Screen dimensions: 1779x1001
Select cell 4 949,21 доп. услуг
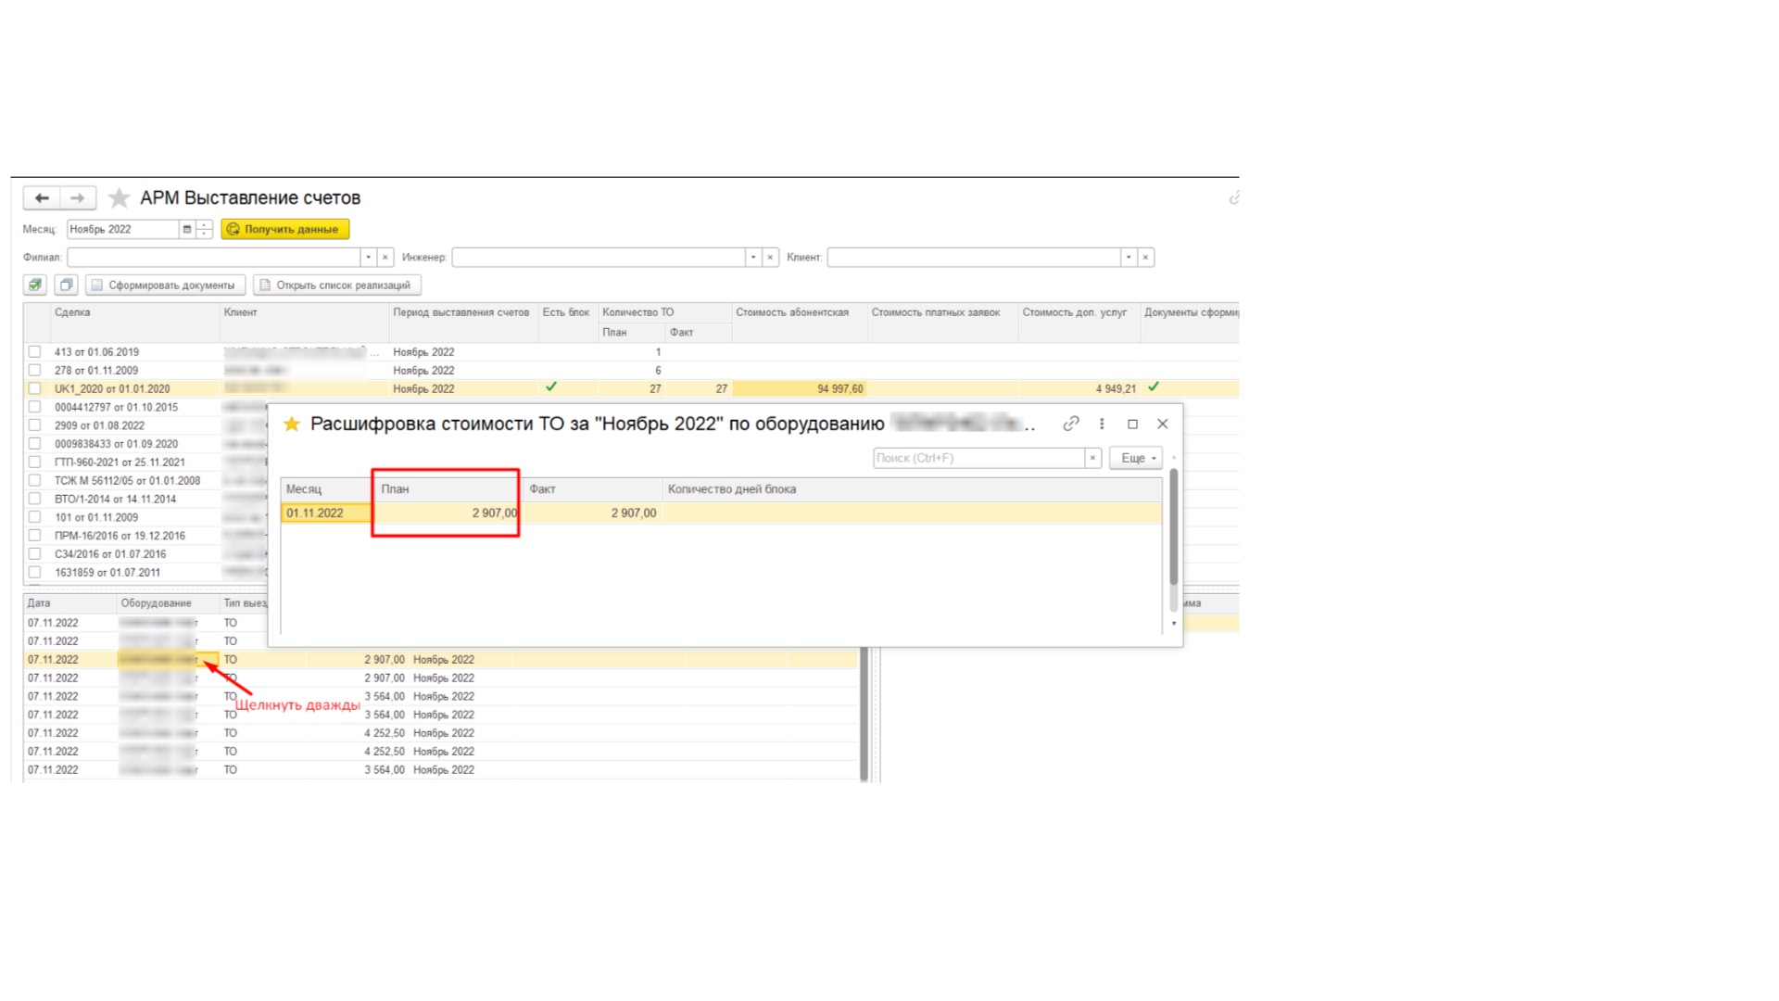(1079, 389)
